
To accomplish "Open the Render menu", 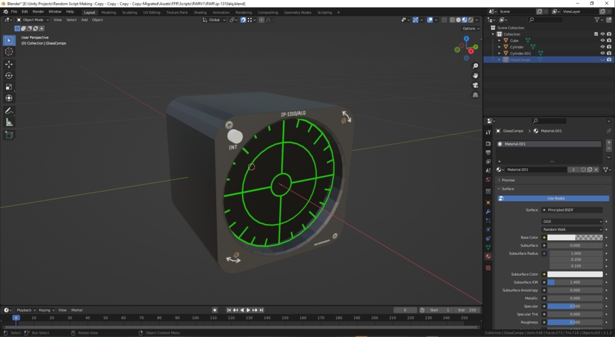I will click(x=38, y=11).
